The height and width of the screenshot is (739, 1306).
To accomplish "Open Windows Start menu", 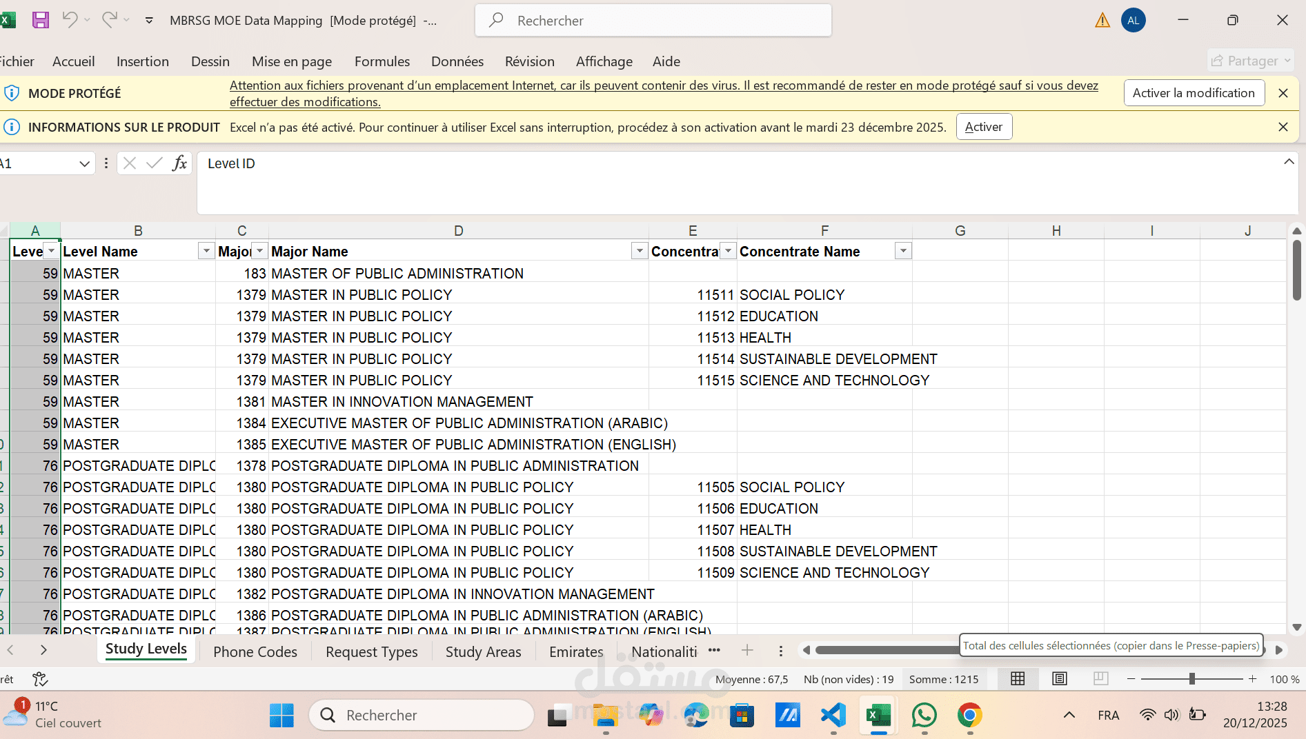I will 281,715.
